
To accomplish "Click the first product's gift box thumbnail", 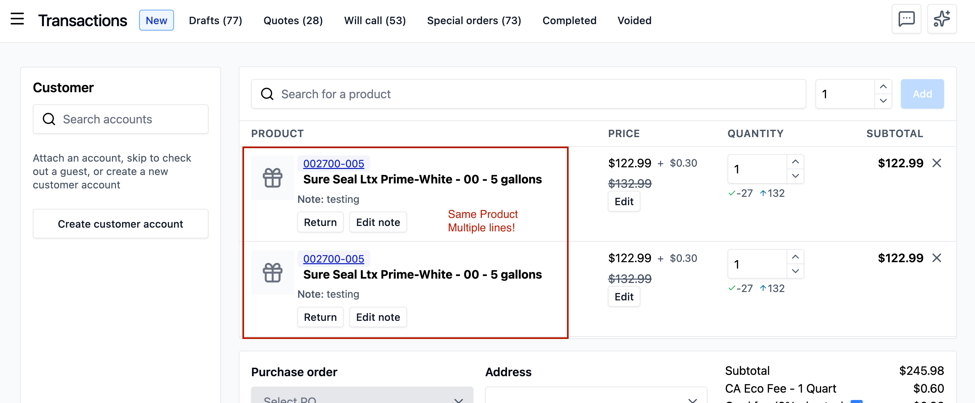I will coord(273,178).
